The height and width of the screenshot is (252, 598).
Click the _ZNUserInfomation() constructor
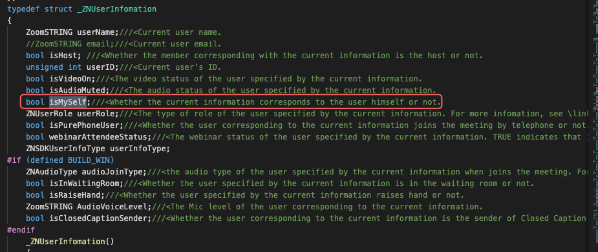tap(70, 242)
